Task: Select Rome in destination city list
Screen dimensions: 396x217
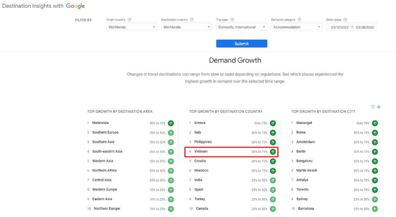Action: tap(301, 133)
